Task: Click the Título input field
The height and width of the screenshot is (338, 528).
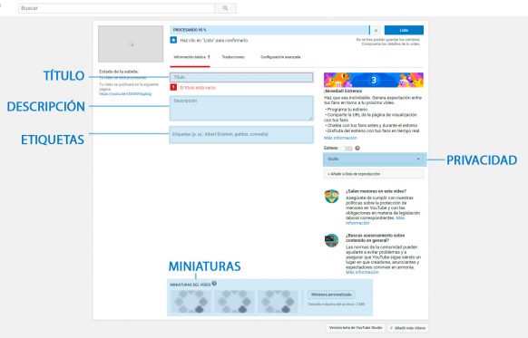Action: pyautogui.click(x=241, y=77)
